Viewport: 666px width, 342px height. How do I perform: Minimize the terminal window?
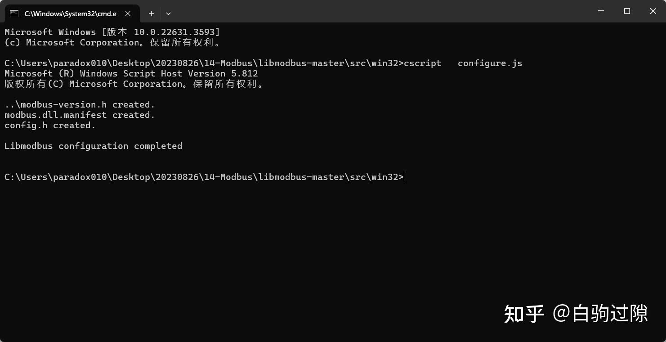[601, 11]
